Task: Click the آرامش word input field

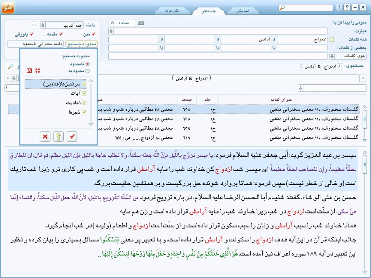Action: [x=246, y=39]
